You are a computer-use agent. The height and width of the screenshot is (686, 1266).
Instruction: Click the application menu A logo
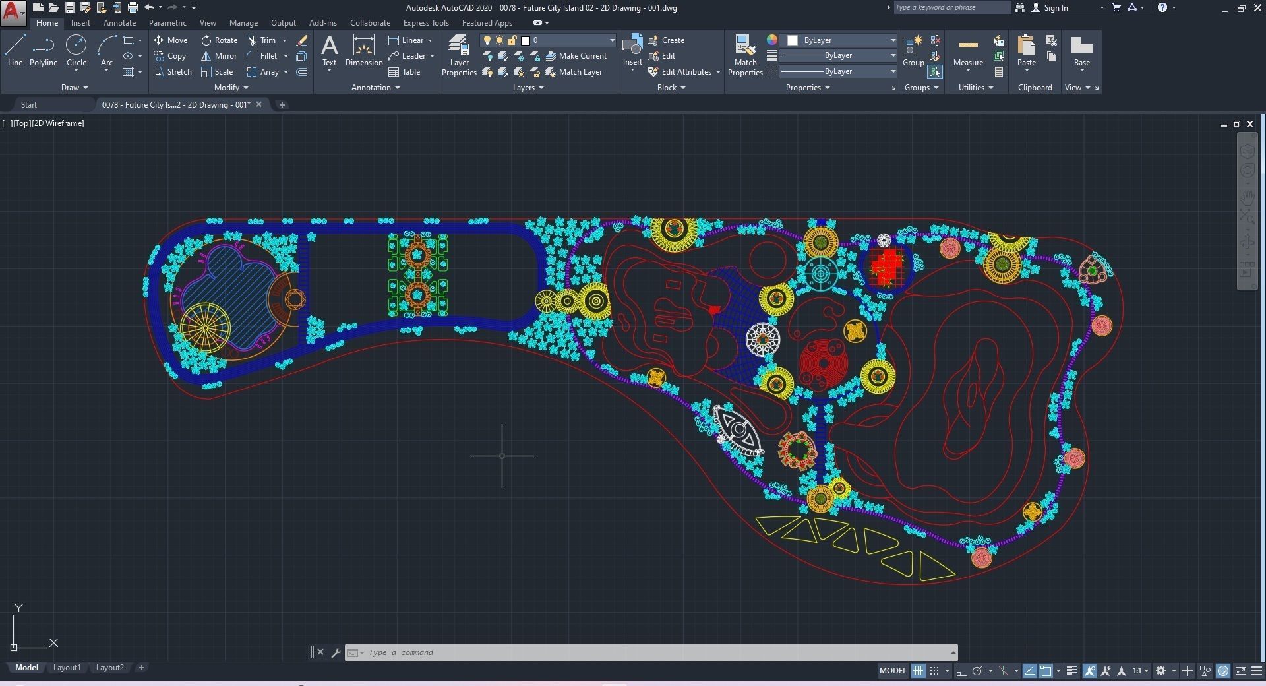pos(13,13)
